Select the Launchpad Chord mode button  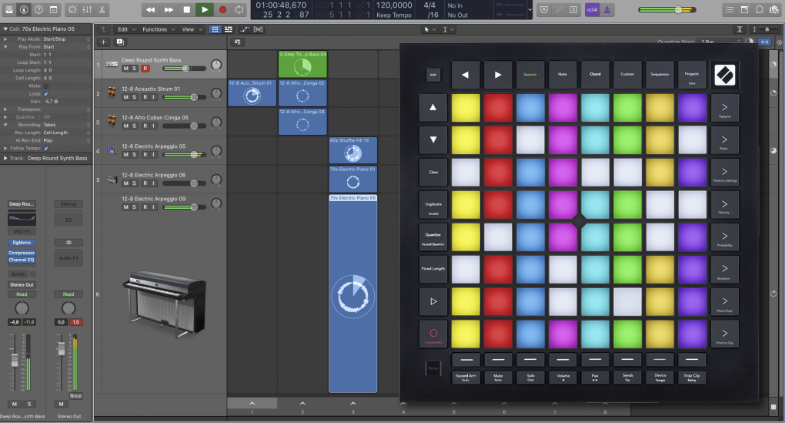[x=595, y=74]
